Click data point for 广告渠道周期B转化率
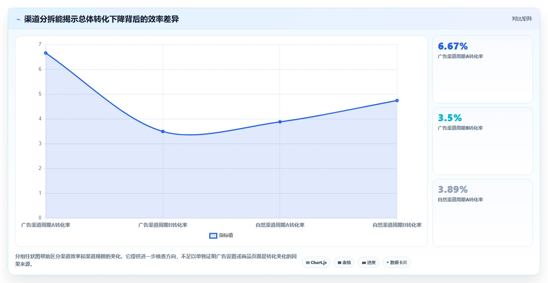548x283 pixels. [x=163, y=131]
